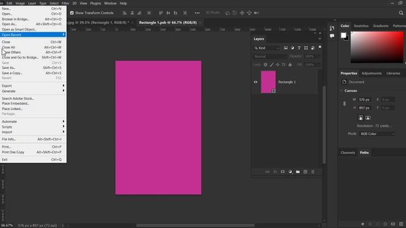Screen dimensions: 406x228
Task: Click Create new adjustment layer icon
Action: (x=290, y=172)
